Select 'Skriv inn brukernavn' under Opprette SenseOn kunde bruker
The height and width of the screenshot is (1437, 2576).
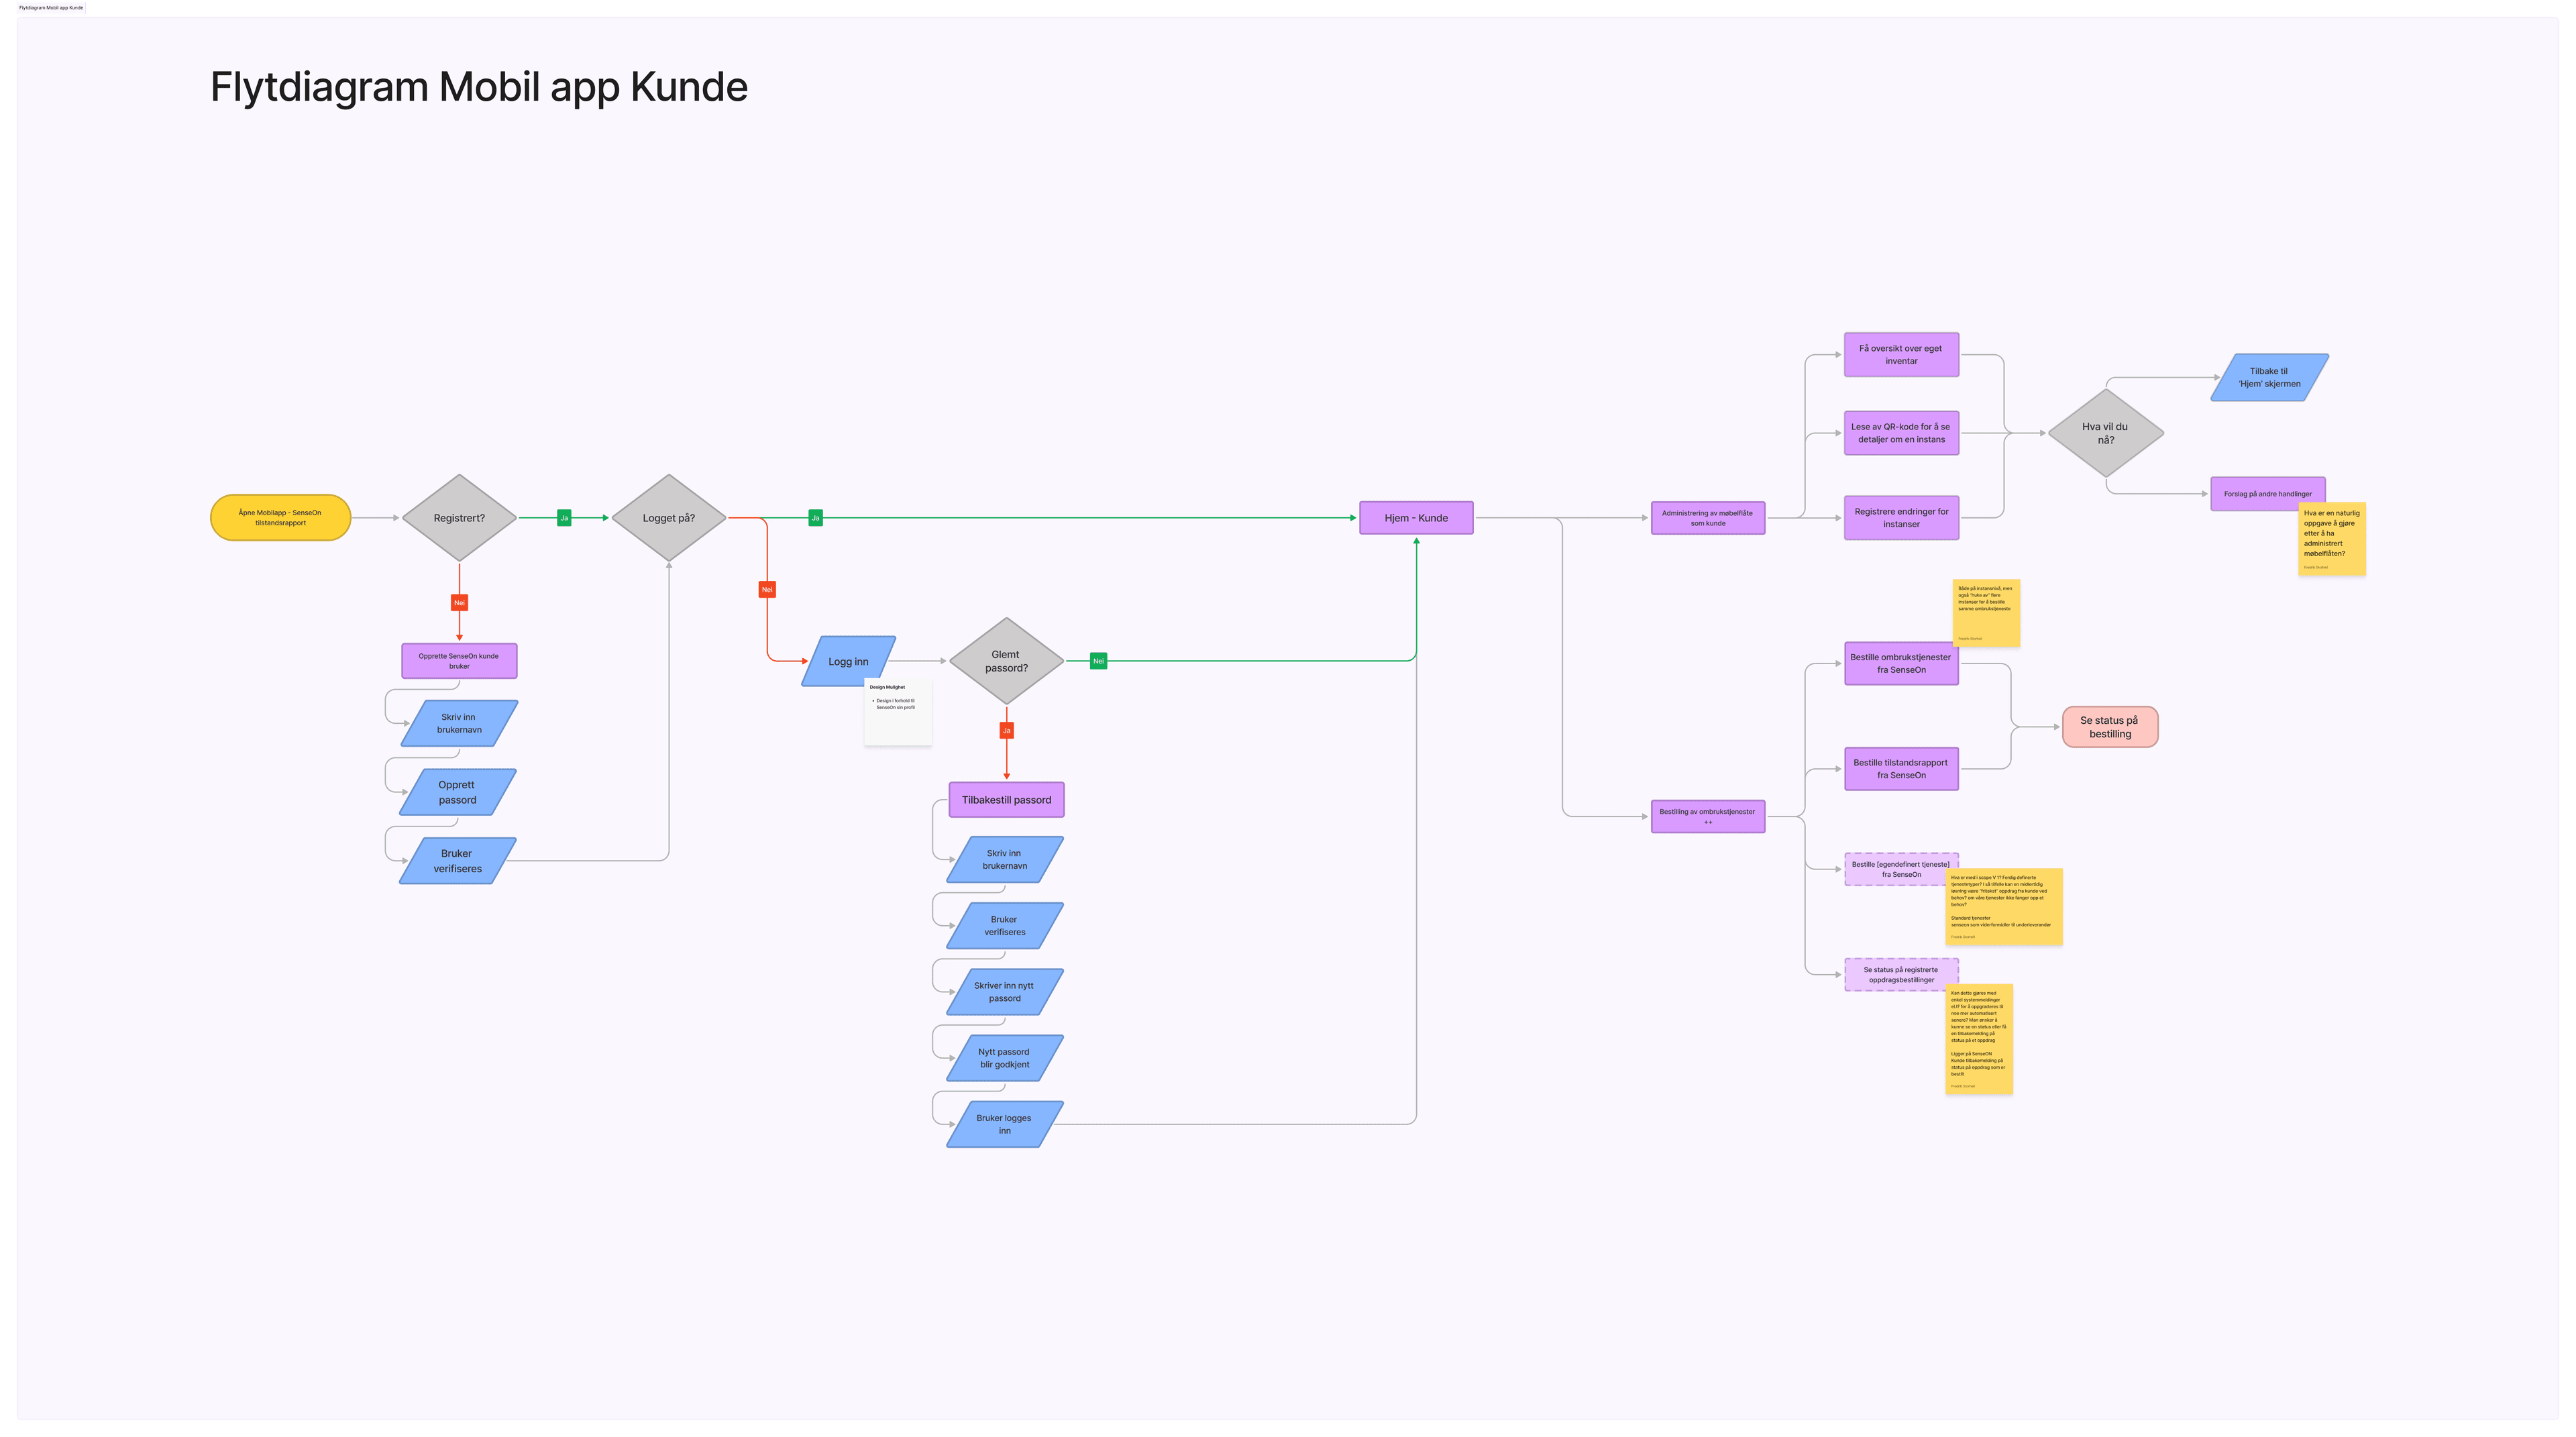(459, 723)
